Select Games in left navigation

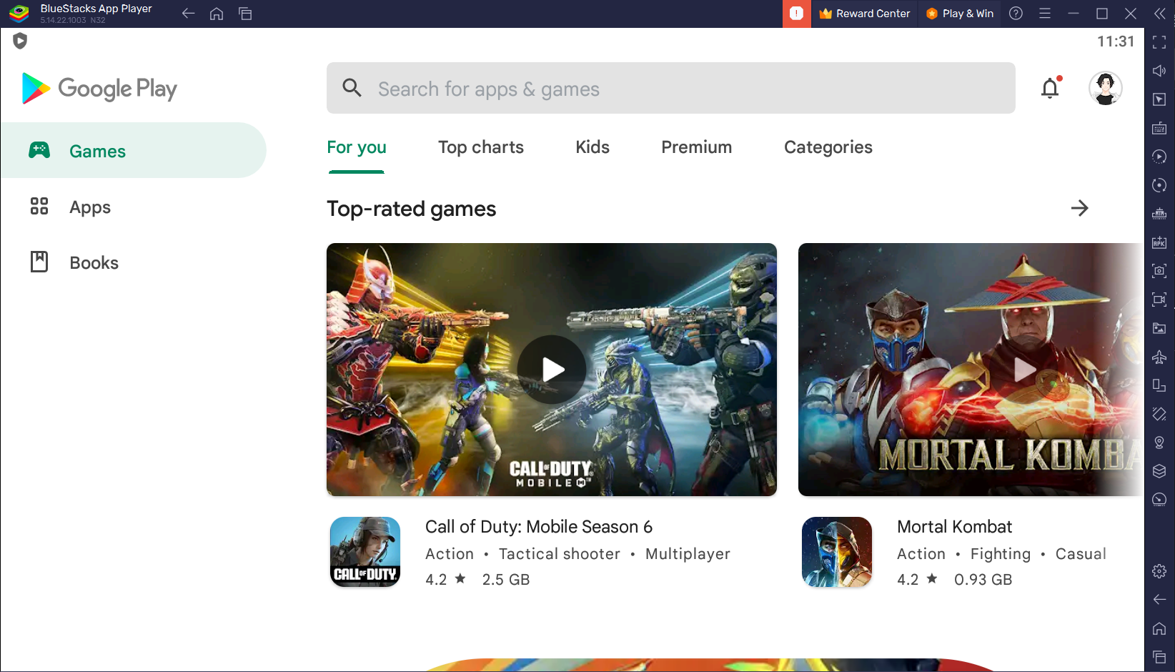(133, 150)
